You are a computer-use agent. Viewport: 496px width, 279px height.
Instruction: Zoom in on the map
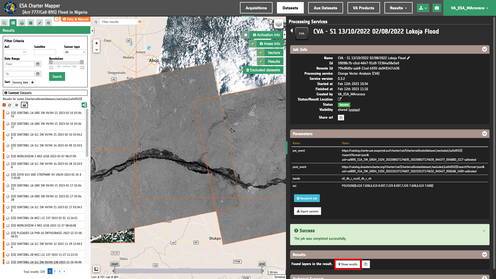[x=96, y=43]
